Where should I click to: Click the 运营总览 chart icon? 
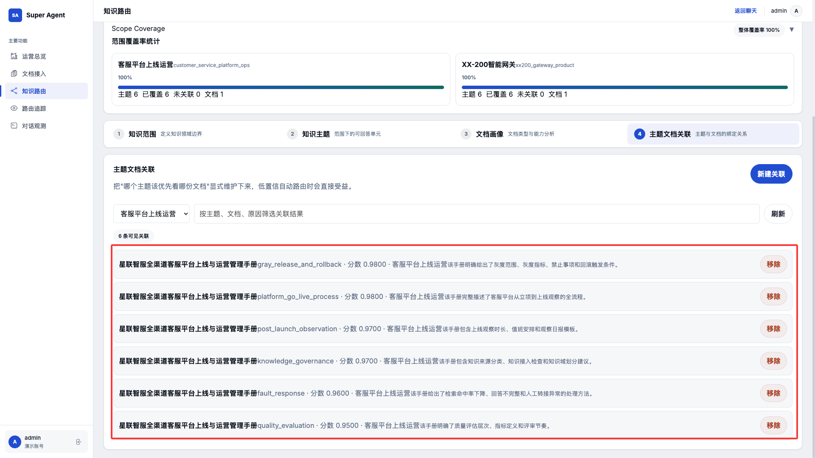tap(14, 56)
